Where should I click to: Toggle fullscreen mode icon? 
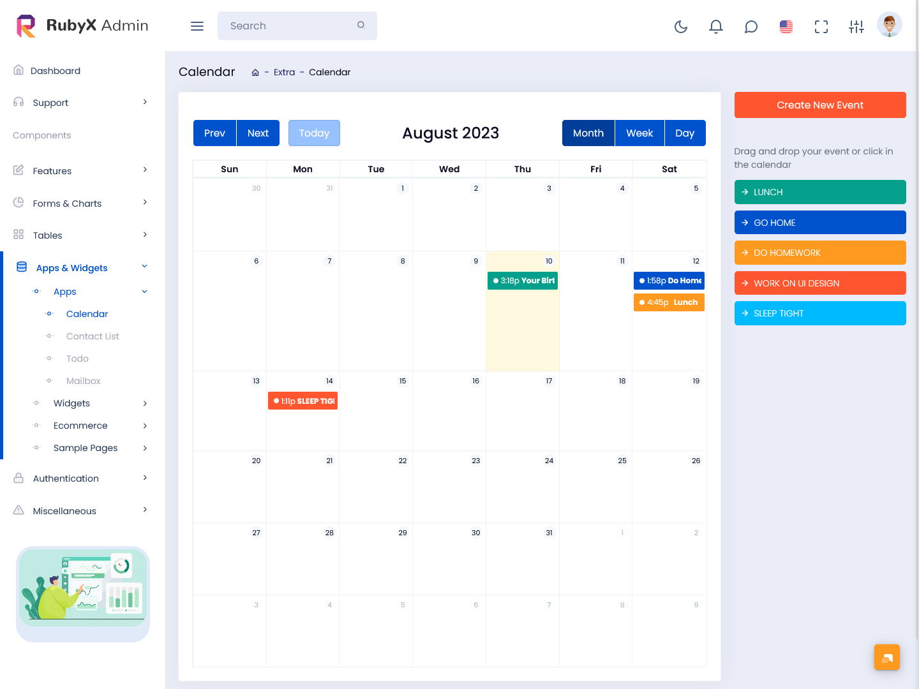(x=821, y=26)
